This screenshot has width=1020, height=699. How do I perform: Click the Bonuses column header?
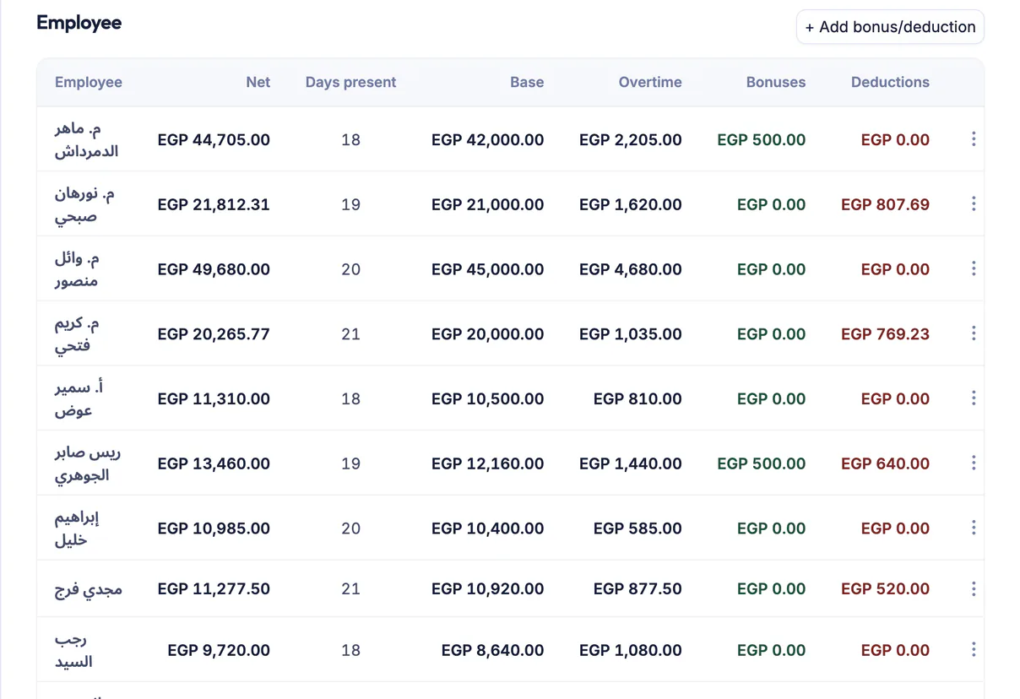pos(776,82)
